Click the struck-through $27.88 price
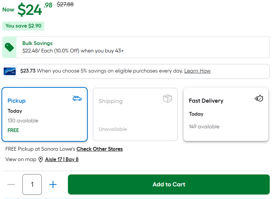The height and width of the screenshot is (199, 272). (x=65, y=4)
